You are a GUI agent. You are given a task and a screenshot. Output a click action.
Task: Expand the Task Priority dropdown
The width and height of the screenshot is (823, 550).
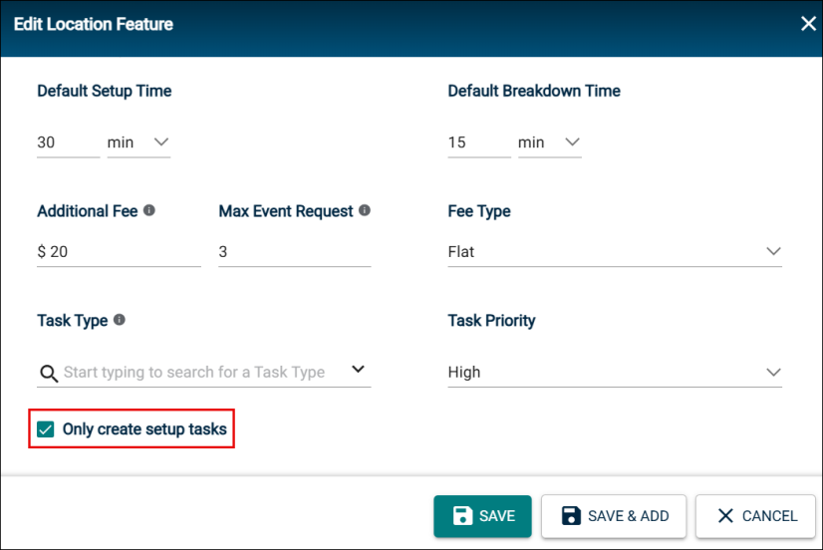pos(615,372)
